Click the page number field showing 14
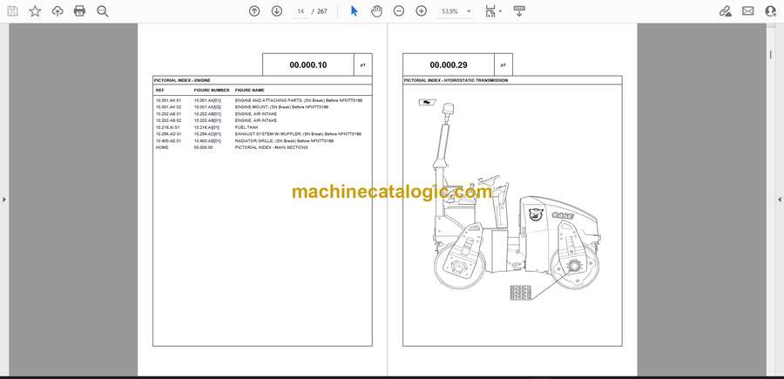784x379 pixels. coord(301,11)
